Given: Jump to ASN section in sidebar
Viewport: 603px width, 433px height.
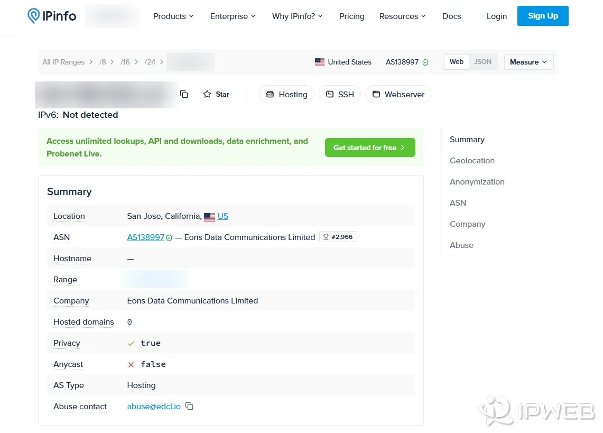Looking at the screenshot, I should [x=458, y=203].
